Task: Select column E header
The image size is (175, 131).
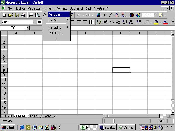Action: click(86, 33)
